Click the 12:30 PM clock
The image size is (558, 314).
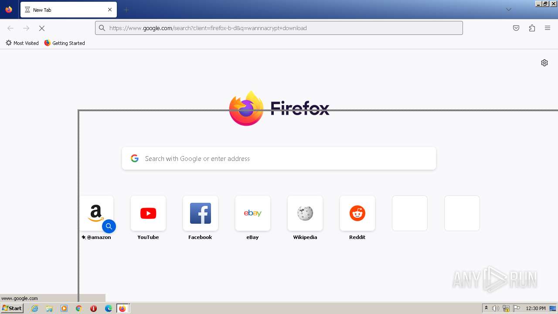click(x=536, y=308)
